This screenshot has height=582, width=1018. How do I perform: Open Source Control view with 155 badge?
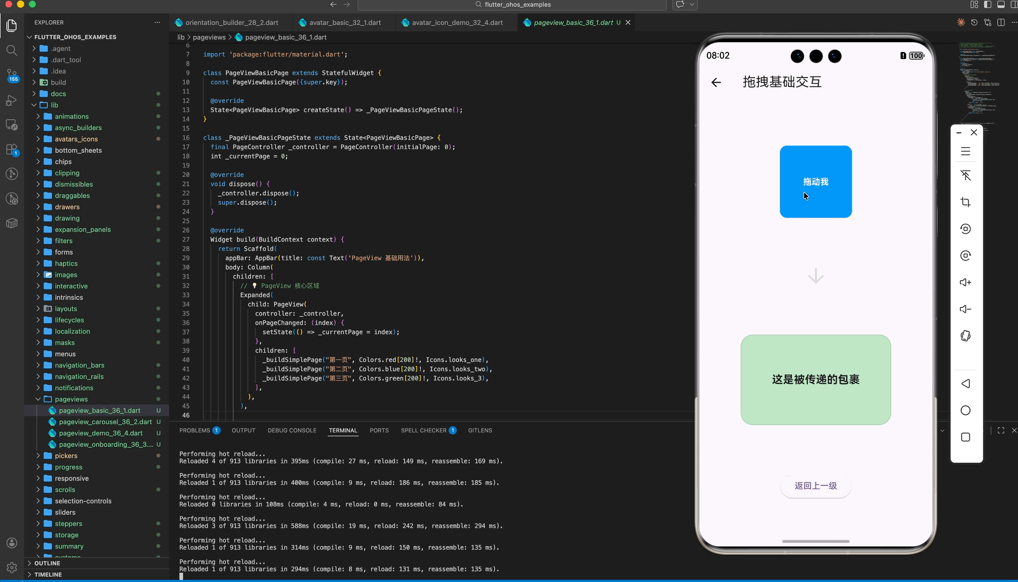[x=11, y=75]
